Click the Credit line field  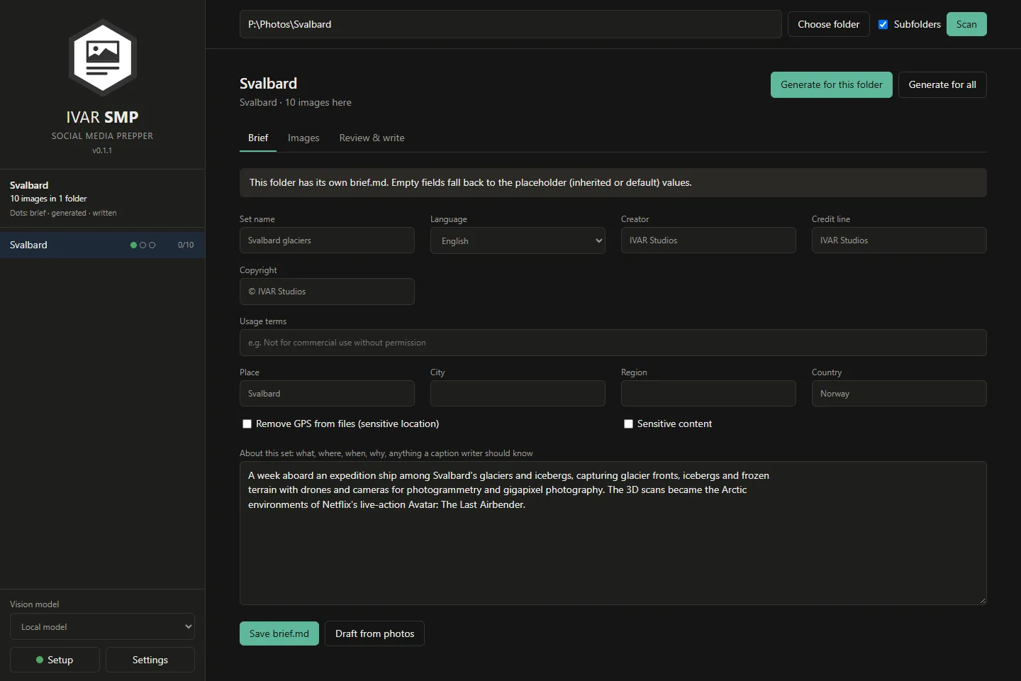coord(899,240)
